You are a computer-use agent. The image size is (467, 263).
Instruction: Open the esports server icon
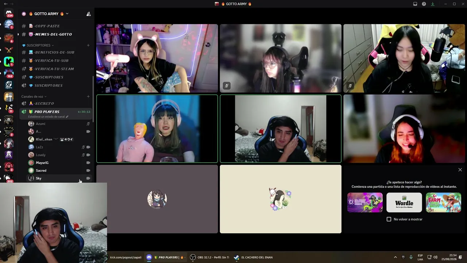9,85
